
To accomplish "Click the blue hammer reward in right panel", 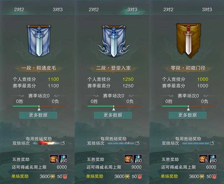I will [x=212, y=159].
